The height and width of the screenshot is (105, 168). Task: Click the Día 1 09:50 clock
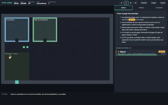pos(16,3)
